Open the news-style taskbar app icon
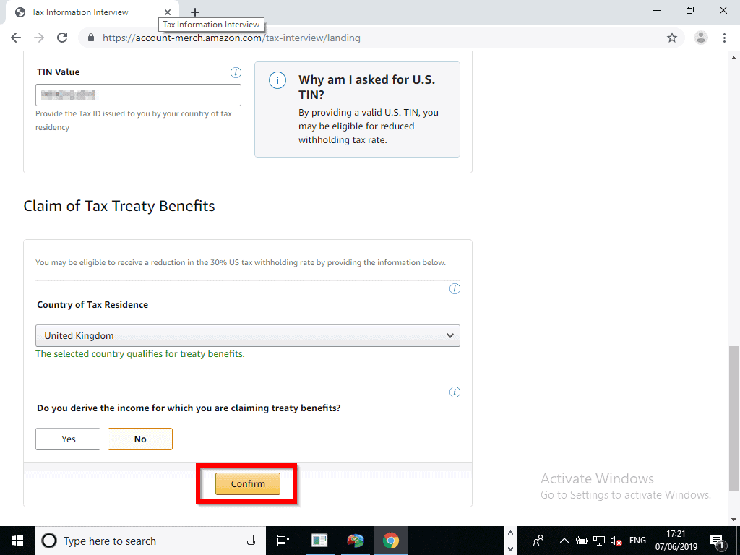740x555 pixels. tap(319, 541)
